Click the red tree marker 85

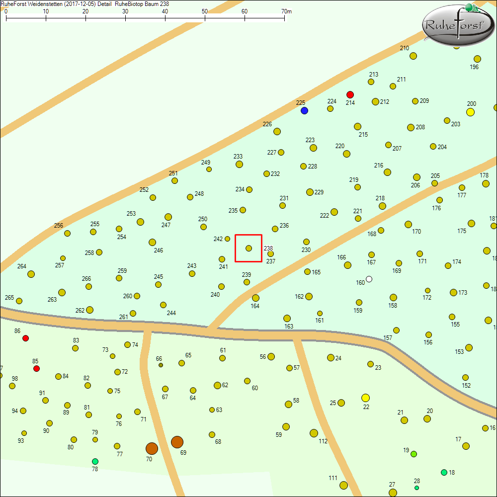coord(36,368)
